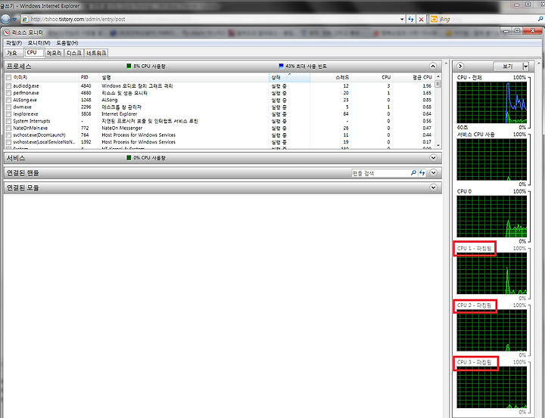Expand the 서비스 section chevron
Image resolution: width=545 pixels, height=418 pixels.
point(433,158)
